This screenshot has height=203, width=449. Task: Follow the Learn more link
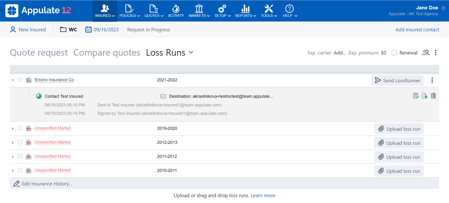pyautogui.click(x=263, y=196)
